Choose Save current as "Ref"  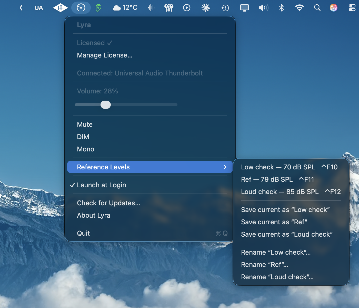[291, 222]
